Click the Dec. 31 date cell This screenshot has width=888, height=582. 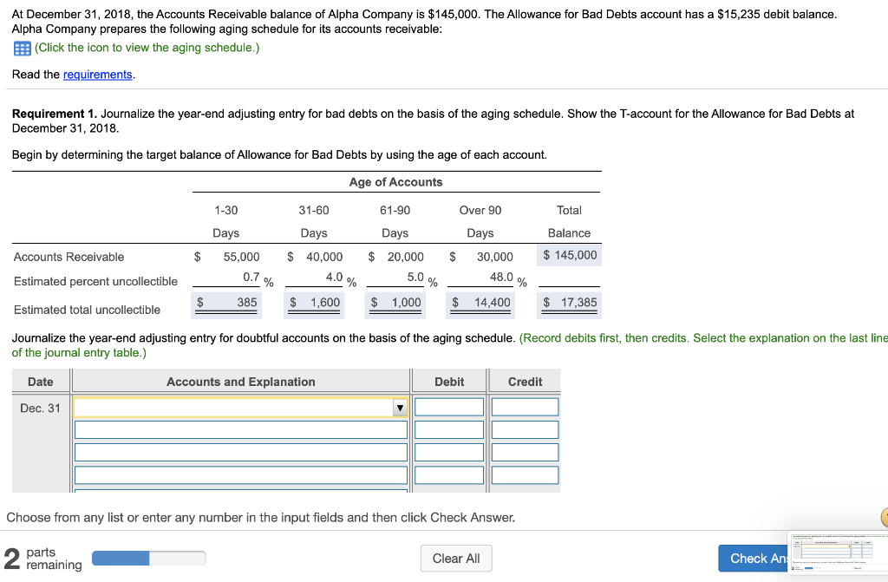(40, 408)
